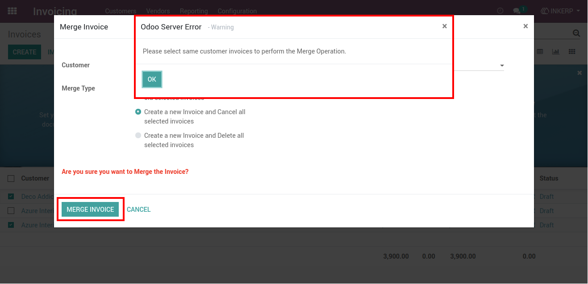
Task: Click the 'Invoices' breadcrumb heading
Action: click(25, 34)
